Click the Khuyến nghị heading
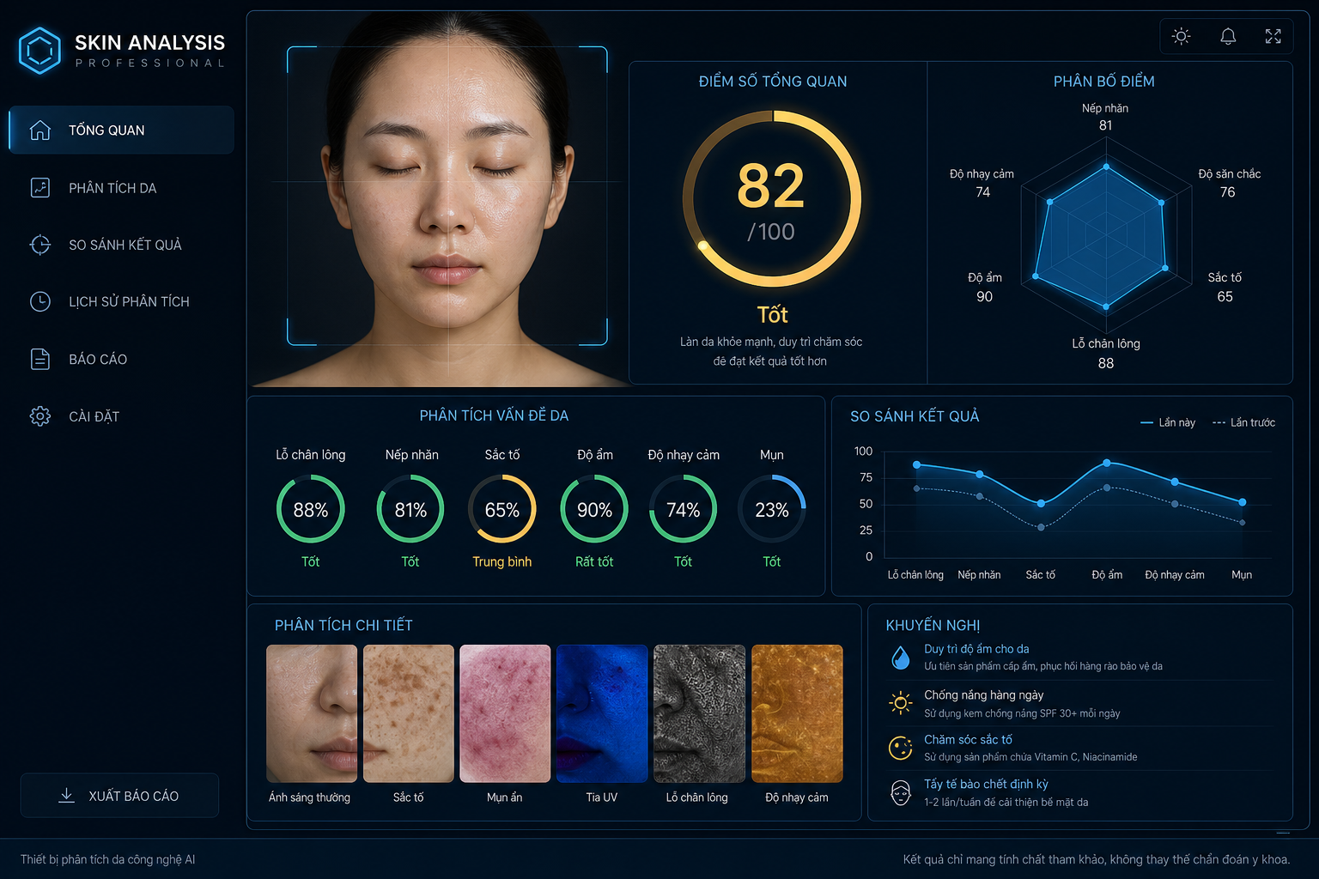 (933, 625)
